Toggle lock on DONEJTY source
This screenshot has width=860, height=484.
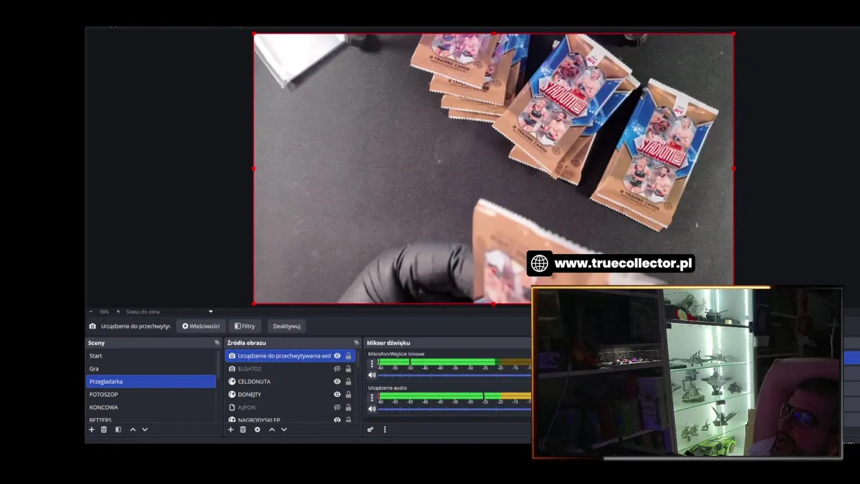tap(348, 394)
